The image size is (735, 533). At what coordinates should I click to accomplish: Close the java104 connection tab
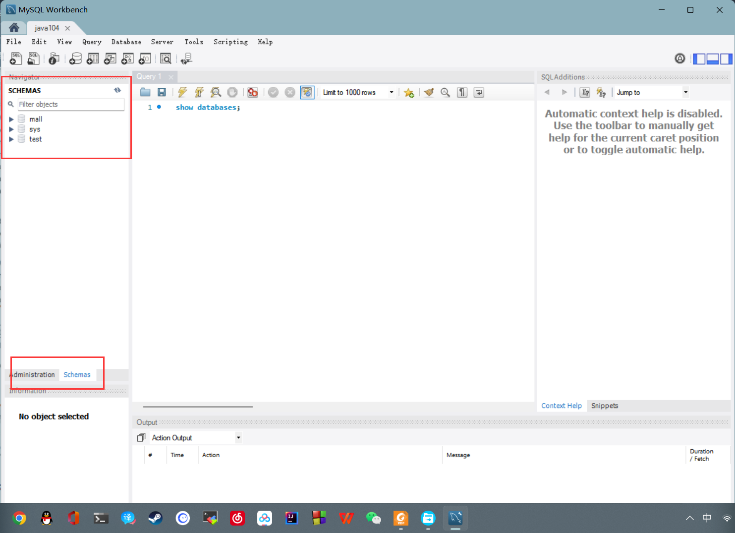[67, 28]
